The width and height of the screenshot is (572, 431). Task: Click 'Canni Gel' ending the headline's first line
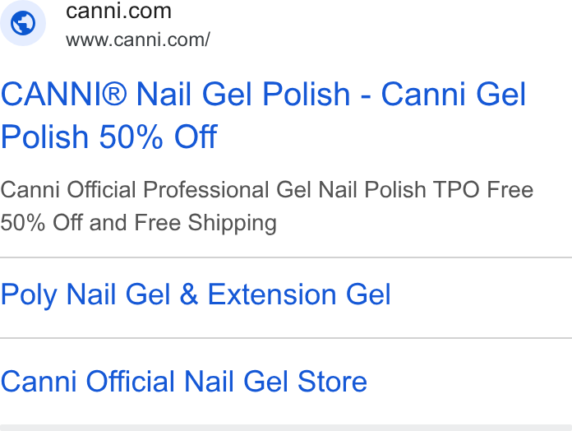click(454, 94)
